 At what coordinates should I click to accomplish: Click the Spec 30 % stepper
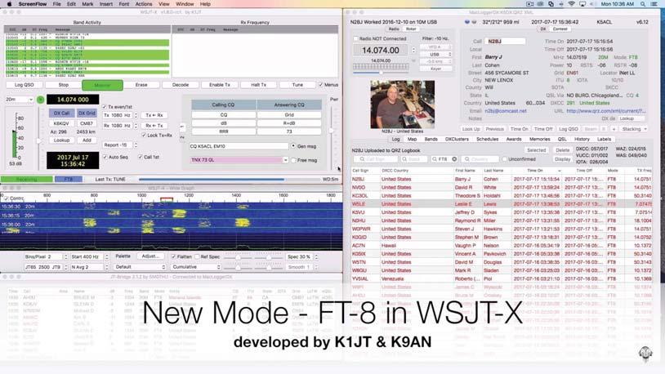pyautogui.click(x=316, y=256)
